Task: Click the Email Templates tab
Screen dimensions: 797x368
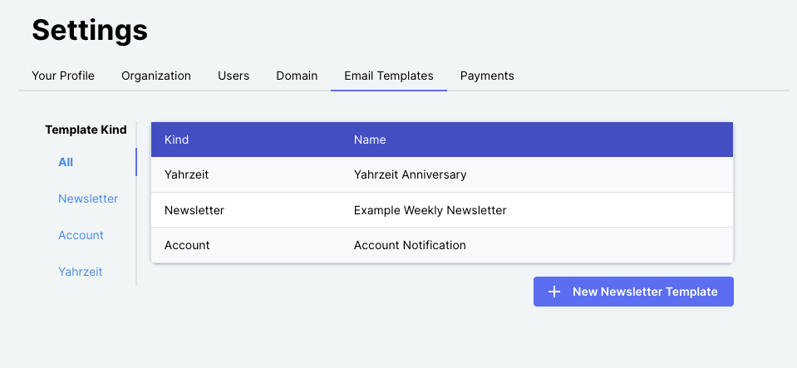Action: point(389,76)
